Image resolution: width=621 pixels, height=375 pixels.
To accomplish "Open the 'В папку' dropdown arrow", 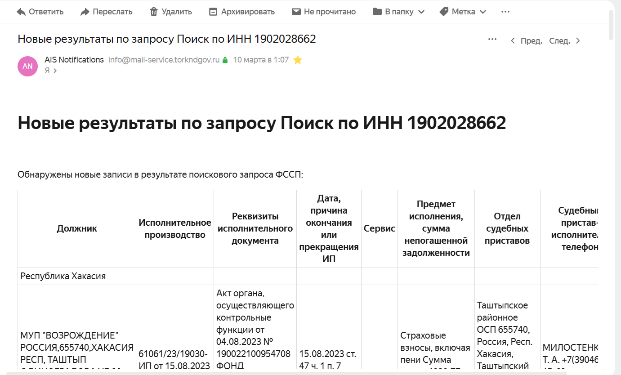I will [421, 12].
